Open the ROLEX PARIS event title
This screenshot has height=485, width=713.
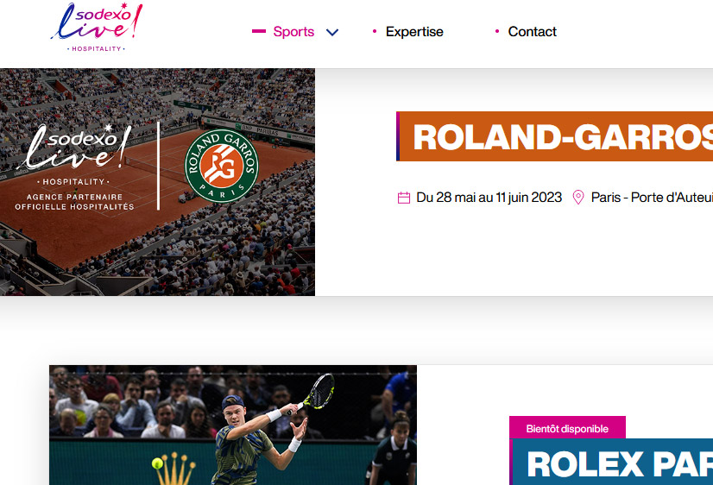(613, 463)
